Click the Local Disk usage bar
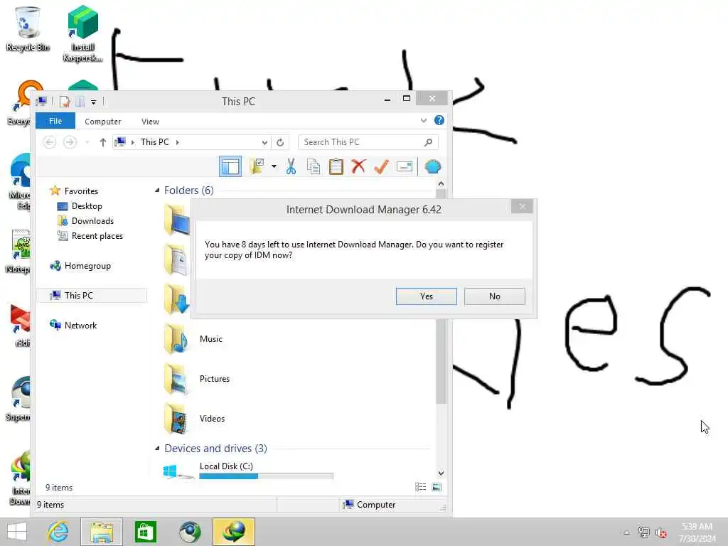728x546 pixels. coord(266,476)
